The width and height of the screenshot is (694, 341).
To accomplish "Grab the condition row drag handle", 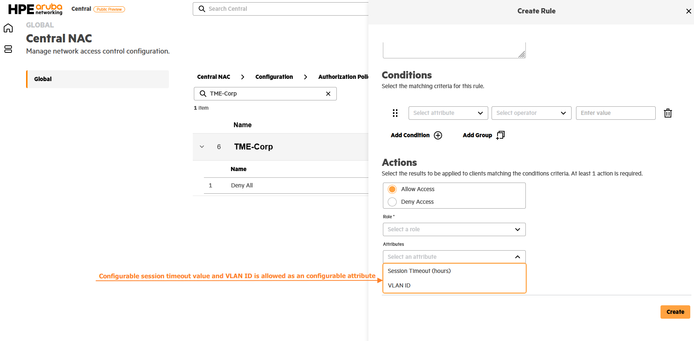I will coord(395,113).
